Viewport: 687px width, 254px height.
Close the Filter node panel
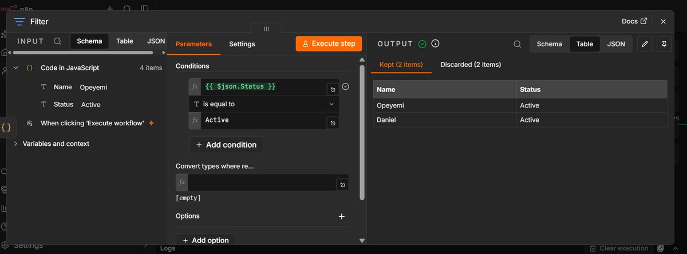pos(663,21)
